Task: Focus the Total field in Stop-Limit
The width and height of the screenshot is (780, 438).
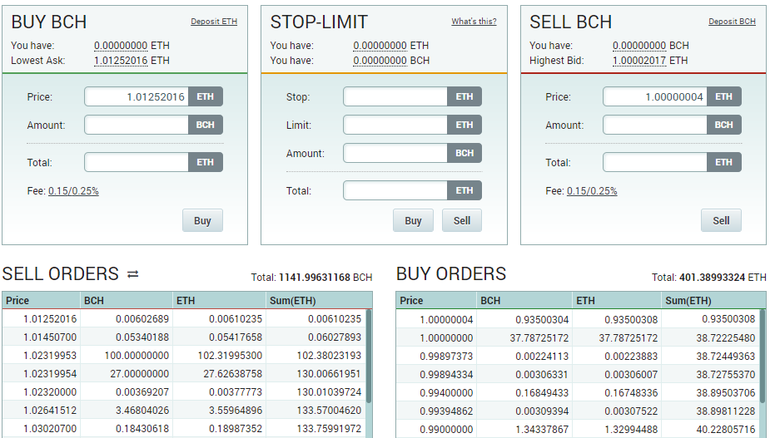Action: pos(395,190)
